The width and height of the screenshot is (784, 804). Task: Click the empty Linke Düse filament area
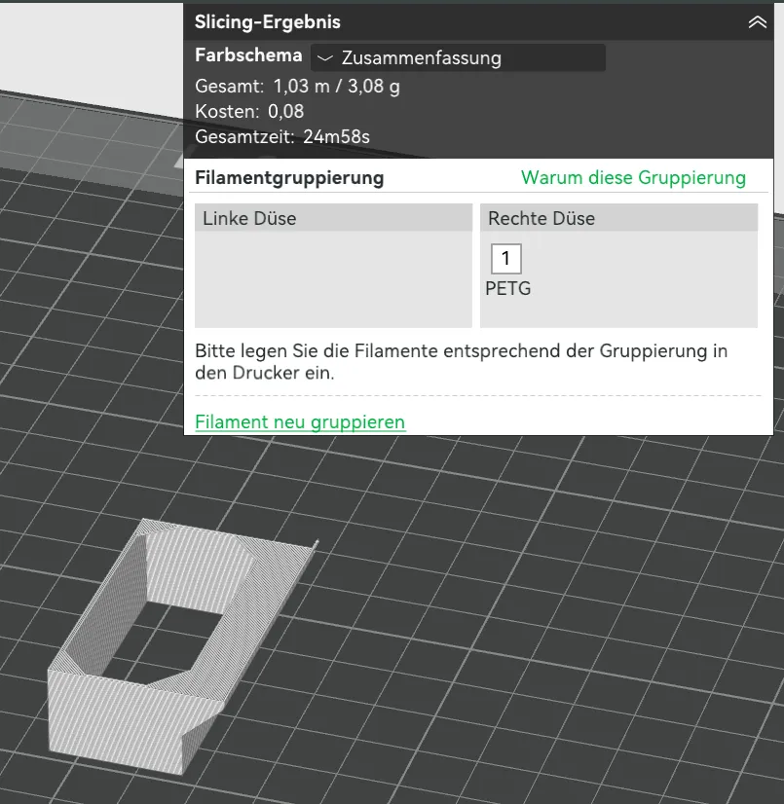click(333, 279)
